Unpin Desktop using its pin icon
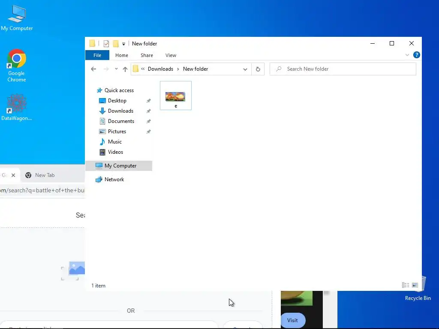The image size is (439, 329). coord(149,101)
